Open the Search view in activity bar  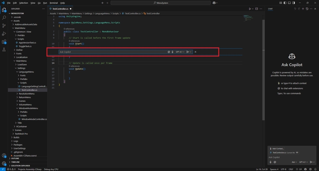[x=4, y=18]
